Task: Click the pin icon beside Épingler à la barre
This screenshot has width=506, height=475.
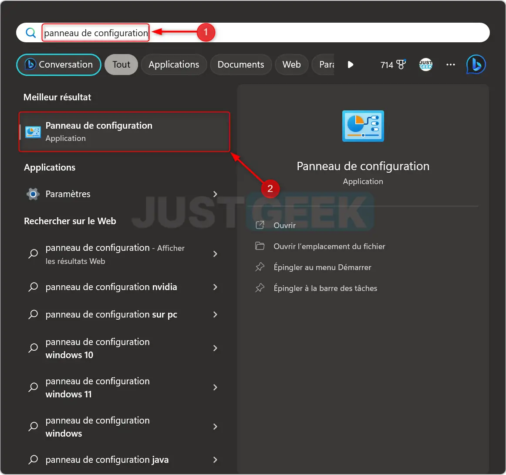Action: click(x=260, y=288)
